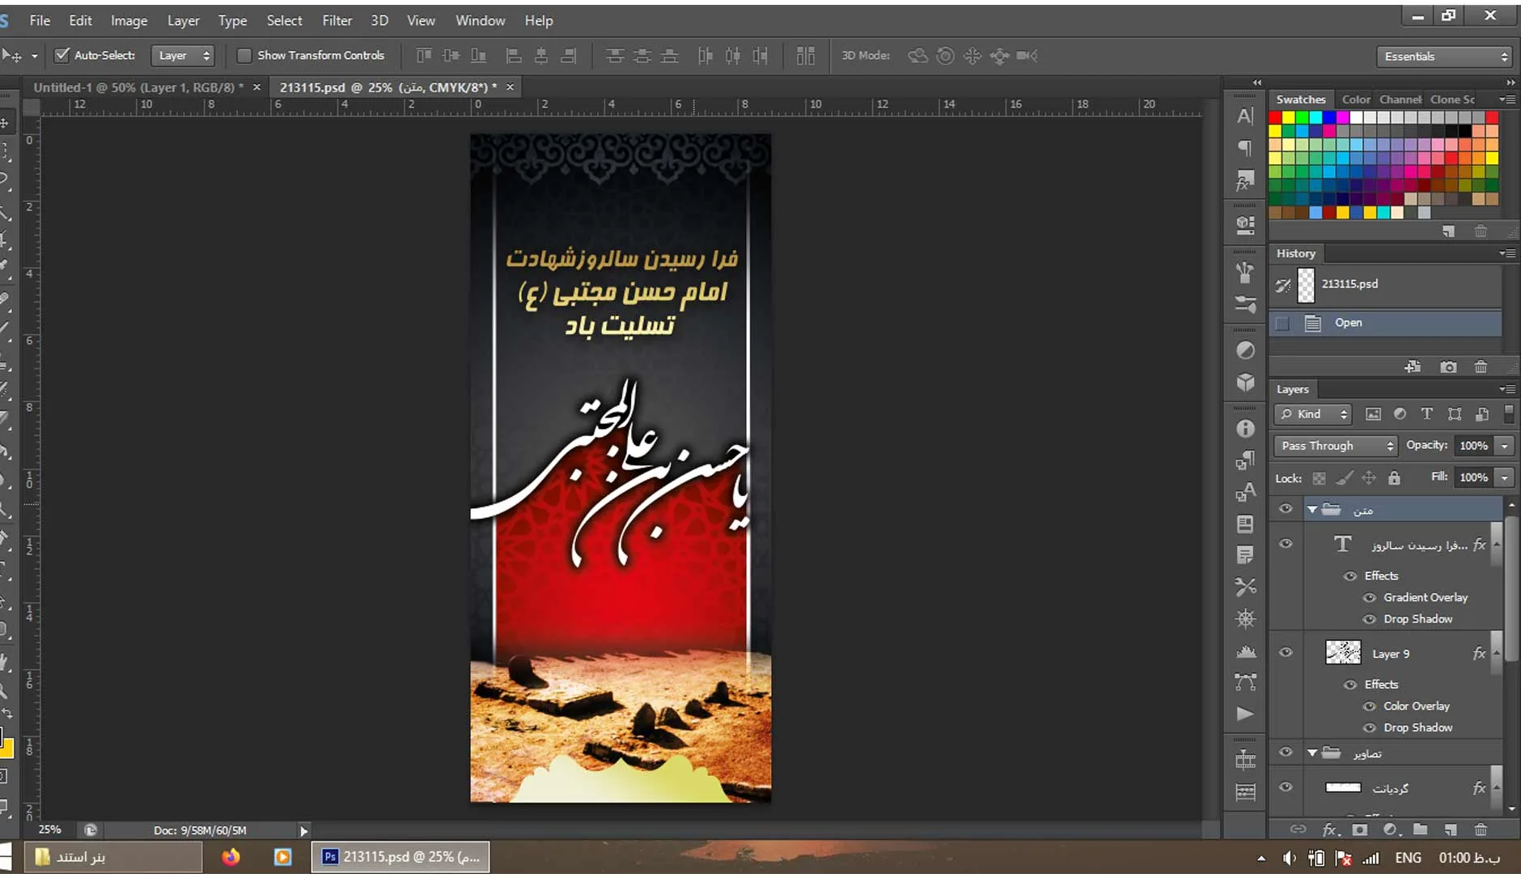Hide the متن group layer eye
This screenshot has width=1521, height=878.
pyautogui.click(x=1286, y=509)
